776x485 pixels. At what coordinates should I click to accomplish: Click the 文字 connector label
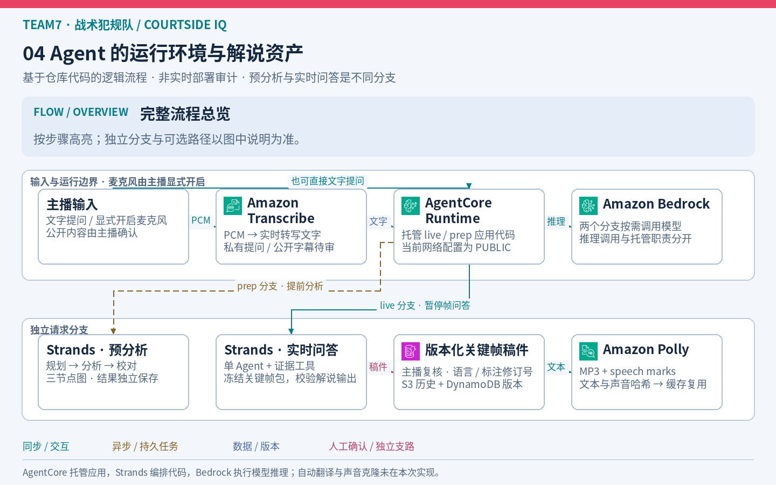[378, 221]
